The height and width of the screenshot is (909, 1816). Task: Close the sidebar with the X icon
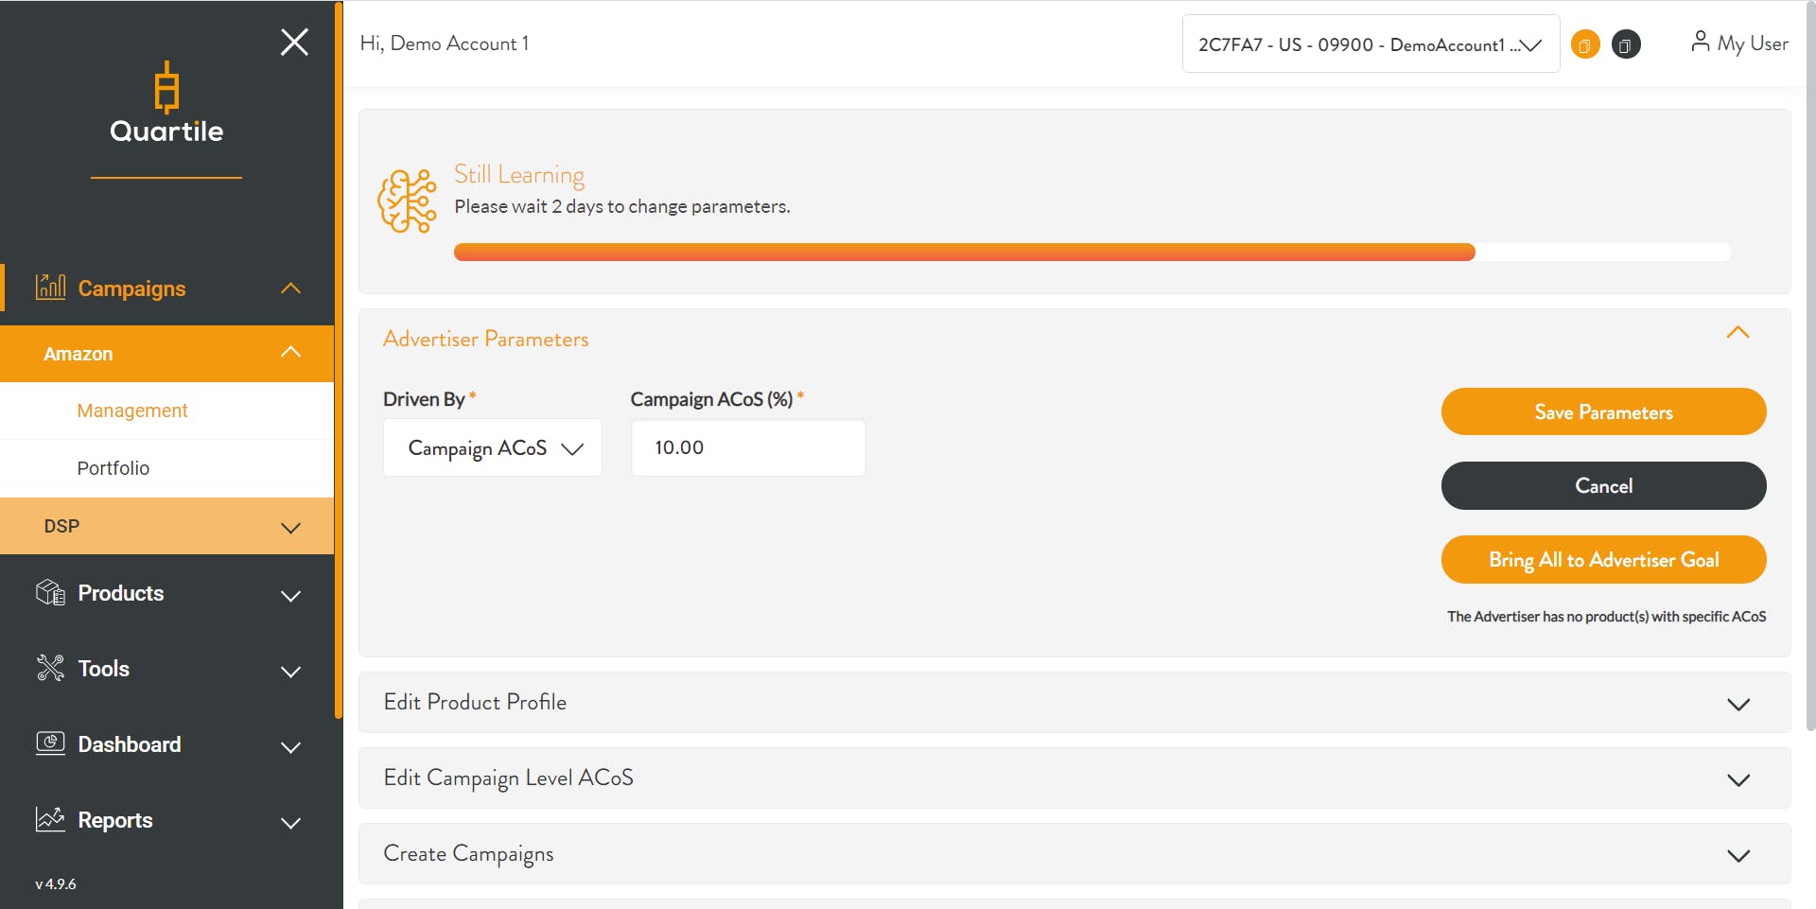(x=294, y=42)
